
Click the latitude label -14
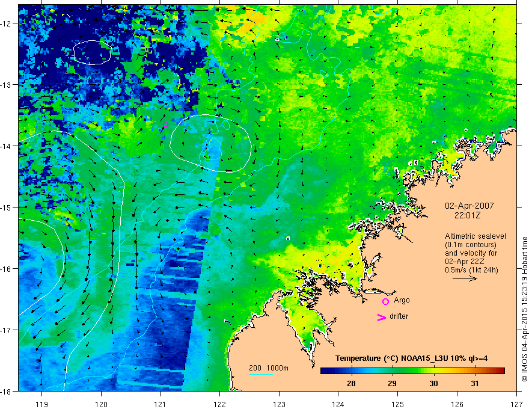[x=7, y=146]
